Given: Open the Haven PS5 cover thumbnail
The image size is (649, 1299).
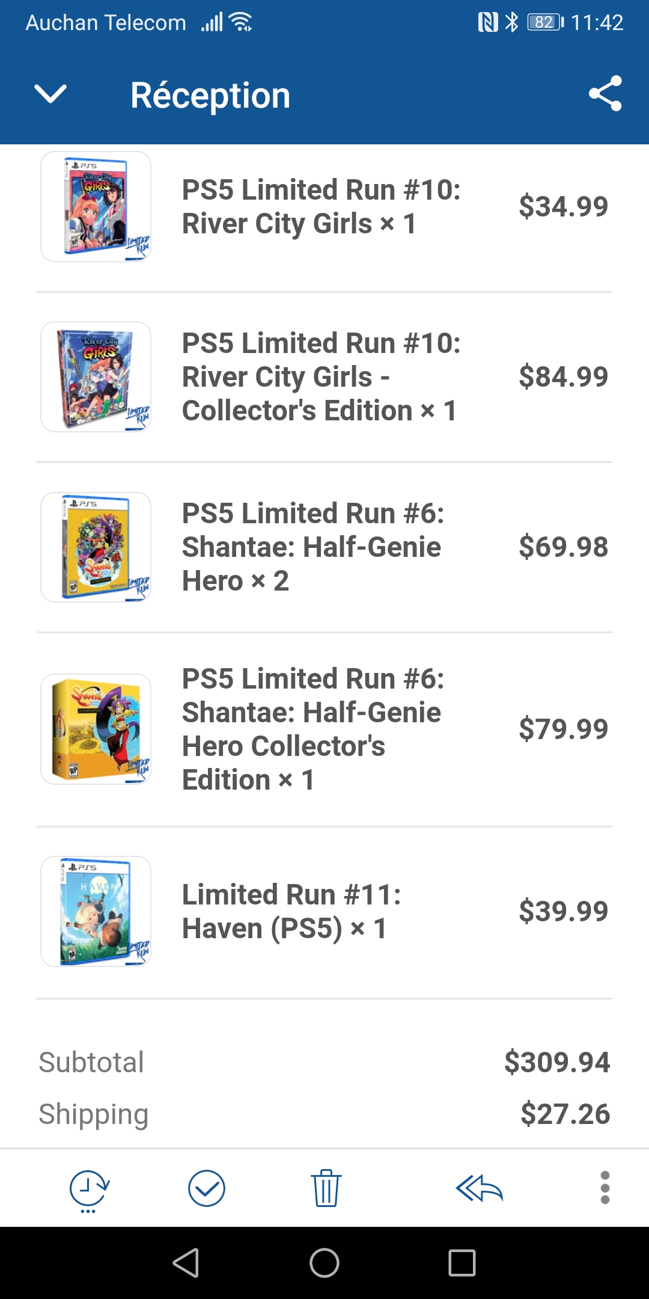Looking at the screenshot, I should click(x=96, y=911).
